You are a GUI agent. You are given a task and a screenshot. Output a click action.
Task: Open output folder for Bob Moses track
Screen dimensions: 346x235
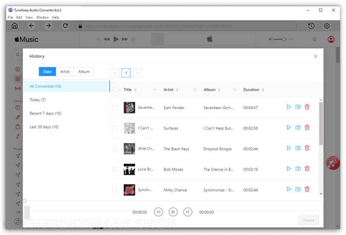point(298,169)
